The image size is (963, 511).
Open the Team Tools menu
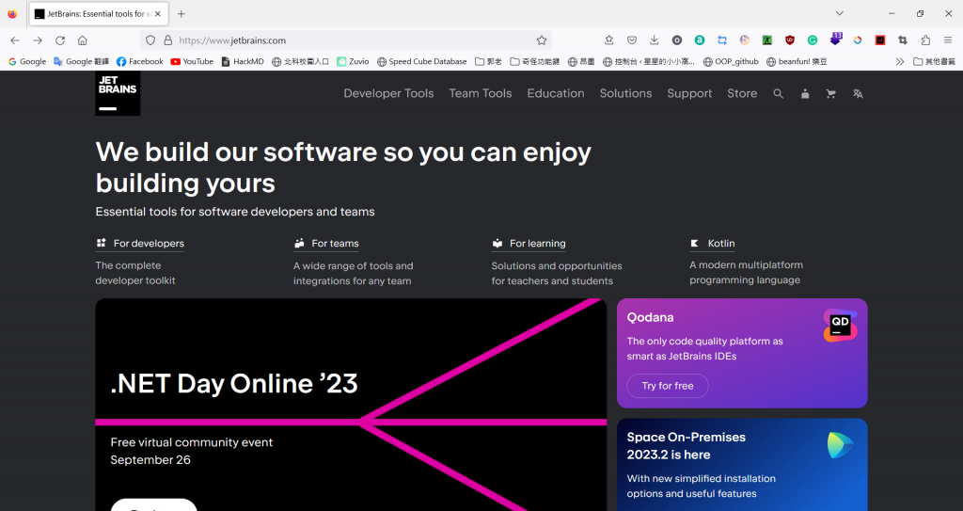tap(481, 93)
